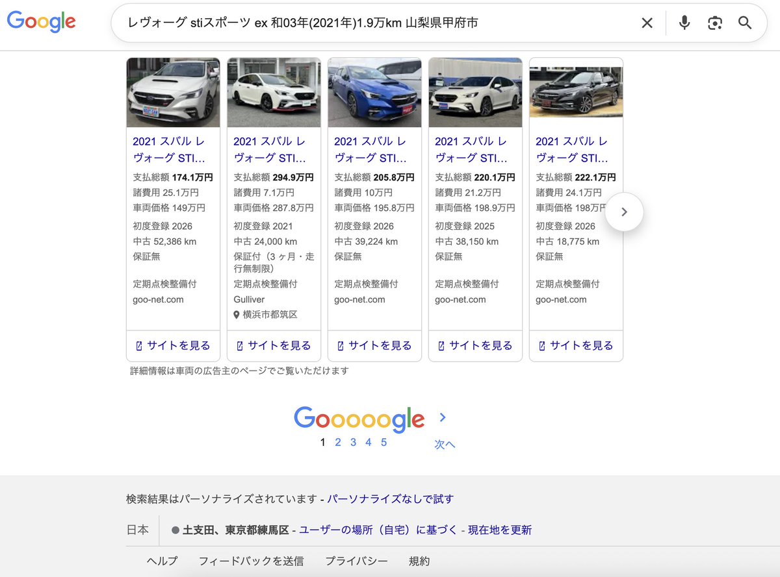Open the プライバシー policy link
This screenshot has width=780, height=577.
coord(356,561)
